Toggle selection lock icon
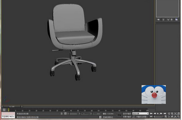This screenshot has height=120, width=182. 61,114
